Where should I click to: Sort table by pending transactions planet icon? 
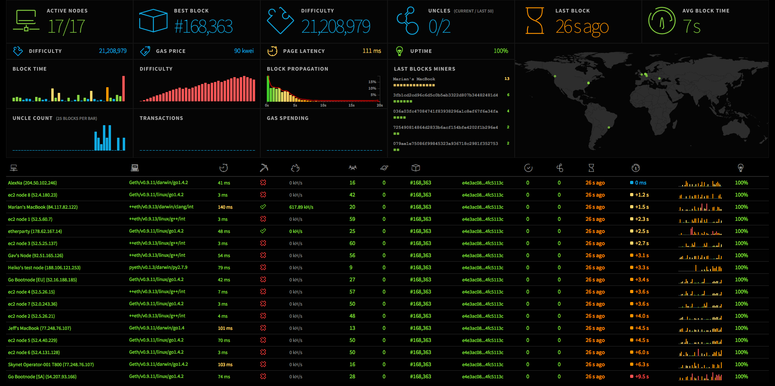384,168
